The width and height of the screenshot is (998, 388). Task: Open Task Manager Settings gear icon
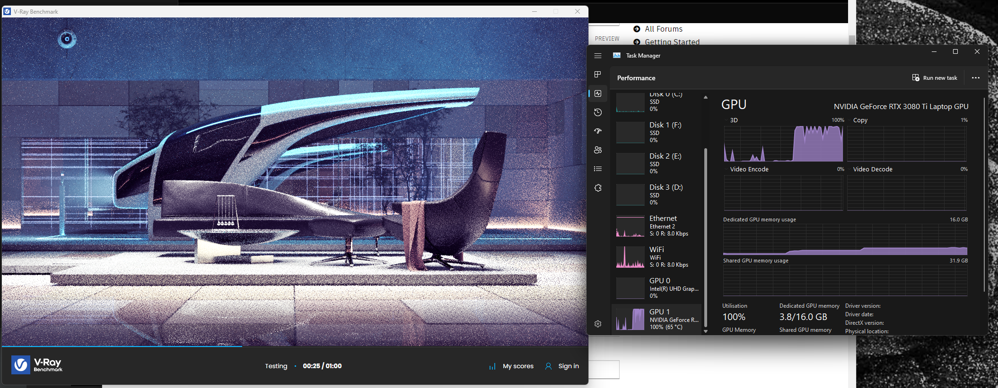tap(598, 324)
